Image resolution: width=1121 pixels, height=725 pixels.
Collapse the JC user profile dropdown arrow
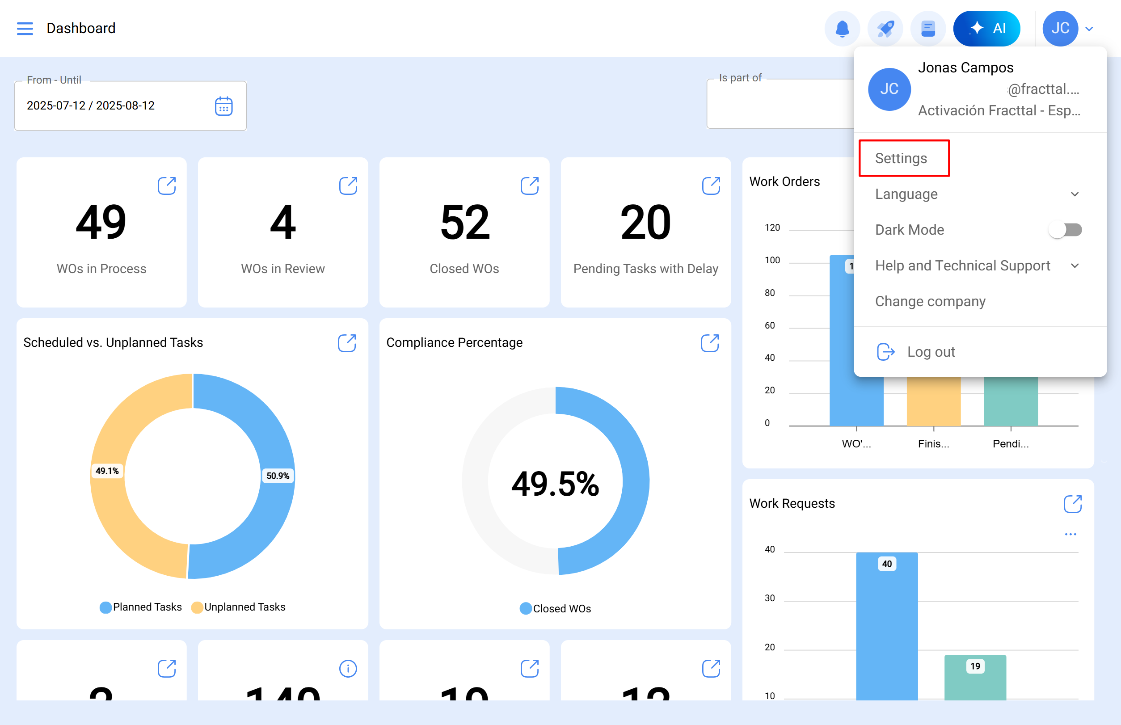tap(1089, 29)
